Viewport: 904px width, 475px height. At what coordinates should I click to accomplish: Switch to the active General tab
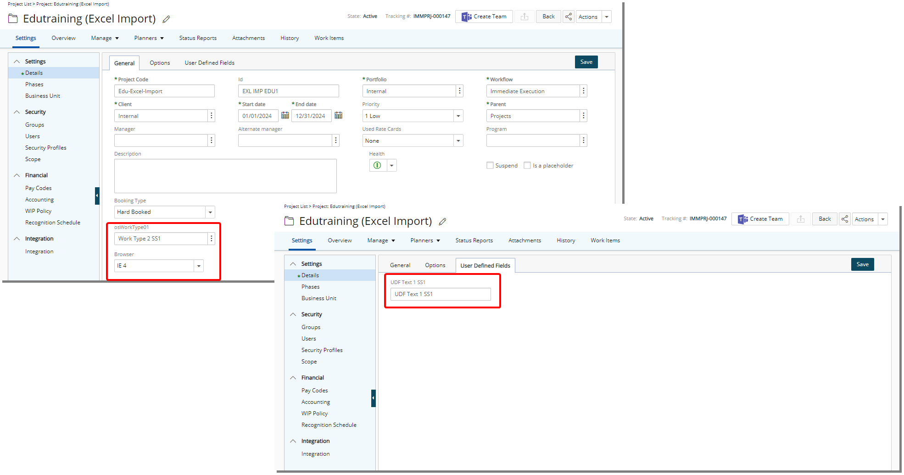click(124, 63)
